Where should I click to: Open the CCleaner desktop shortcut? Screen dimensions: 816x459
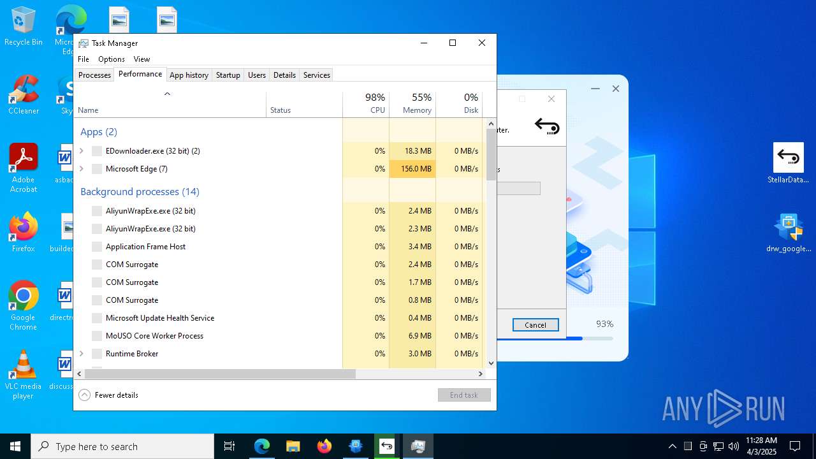(23, 96)
